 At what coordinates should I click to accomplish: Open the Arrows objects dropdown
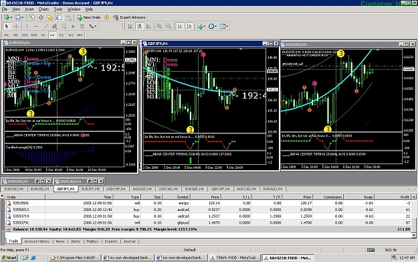click(x=93, y=26)
